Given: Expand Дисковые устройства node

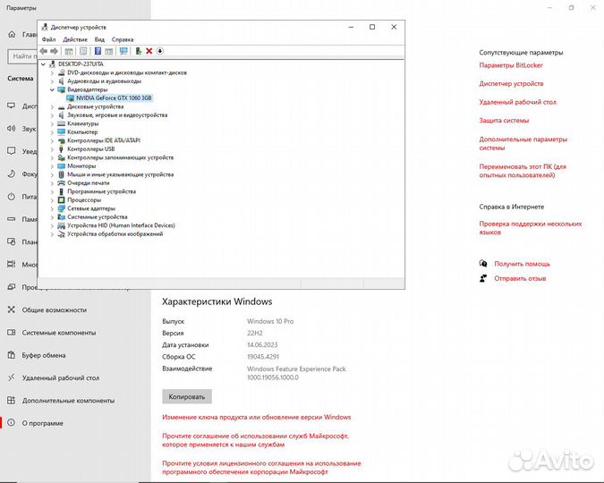Looking at the screenshot, I should coord(52,106).
